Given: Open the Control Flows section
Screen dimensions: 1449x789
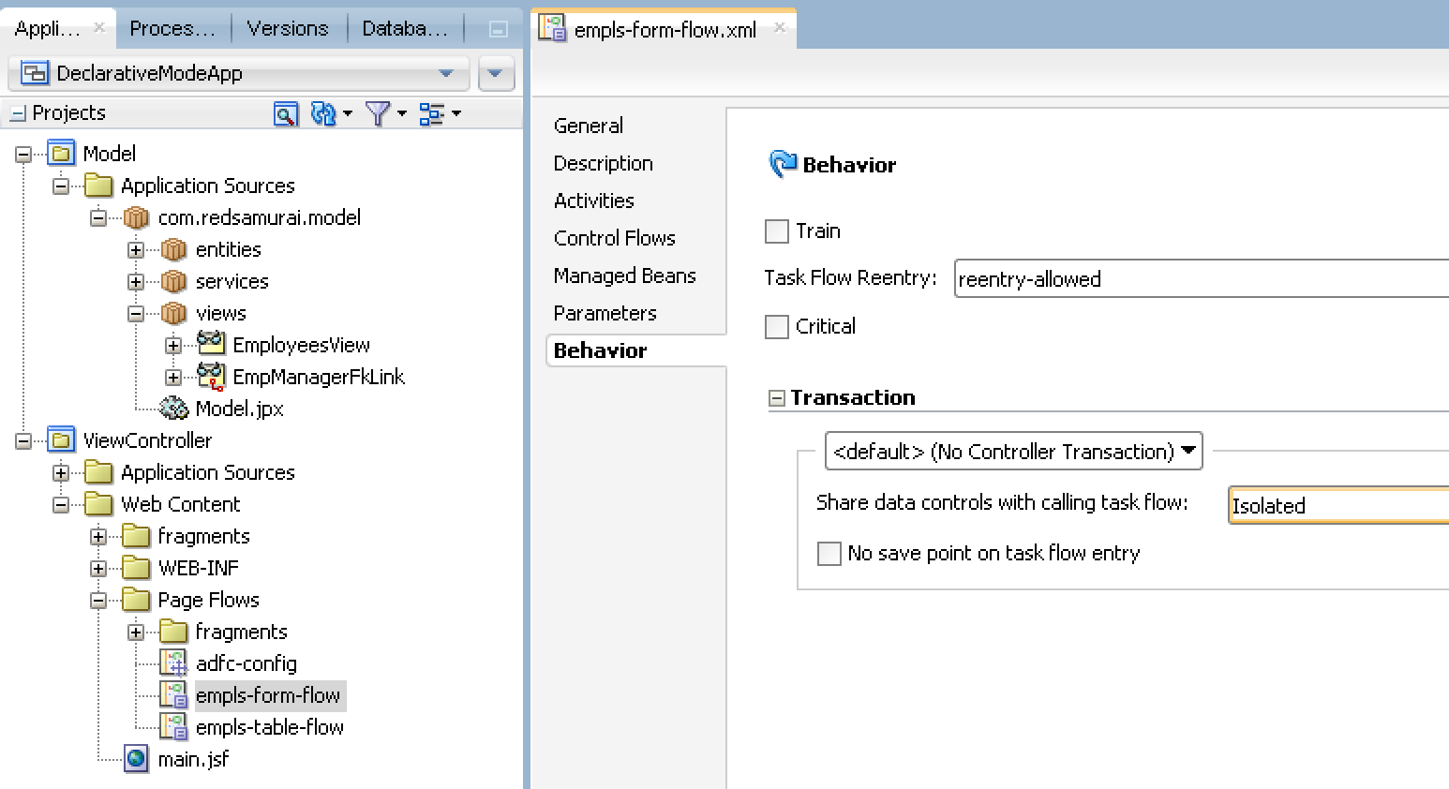Looking at the screenshot, I should tap(614, 237).
